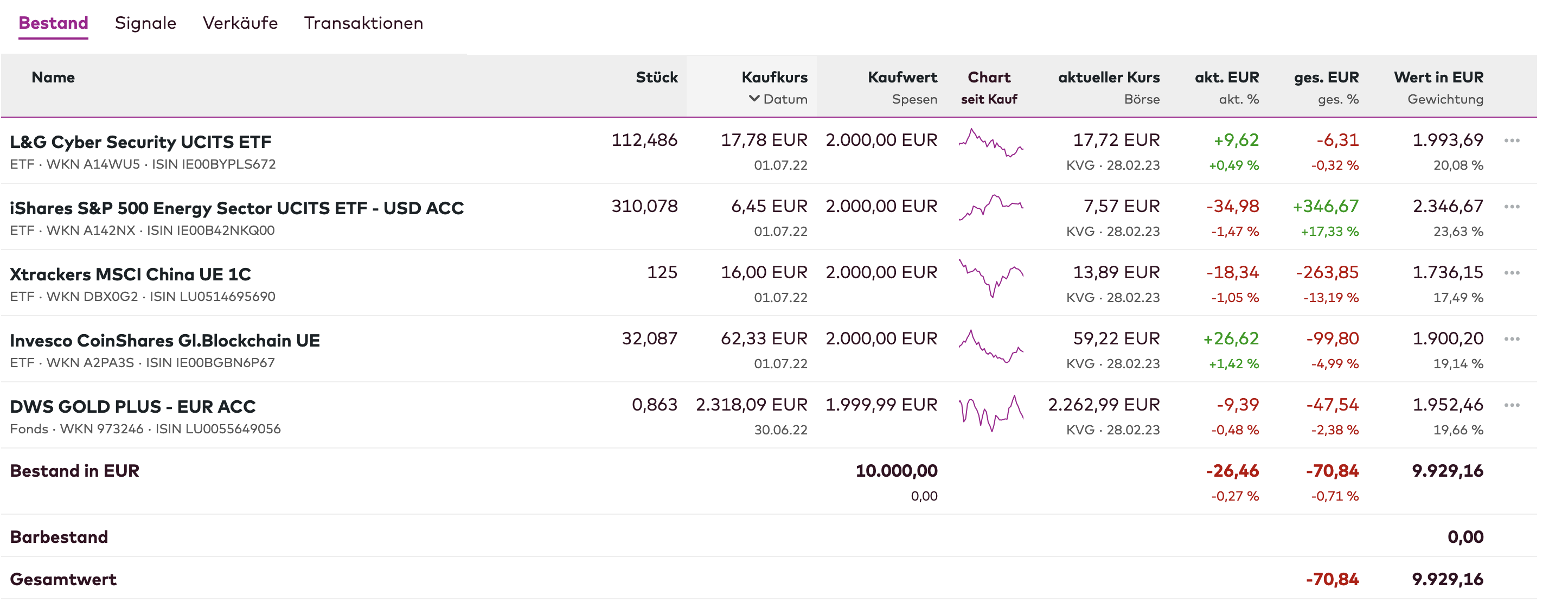
Task: Open the iShares Energy Sector sparkline chart
Action: click(x=990, y=208)
